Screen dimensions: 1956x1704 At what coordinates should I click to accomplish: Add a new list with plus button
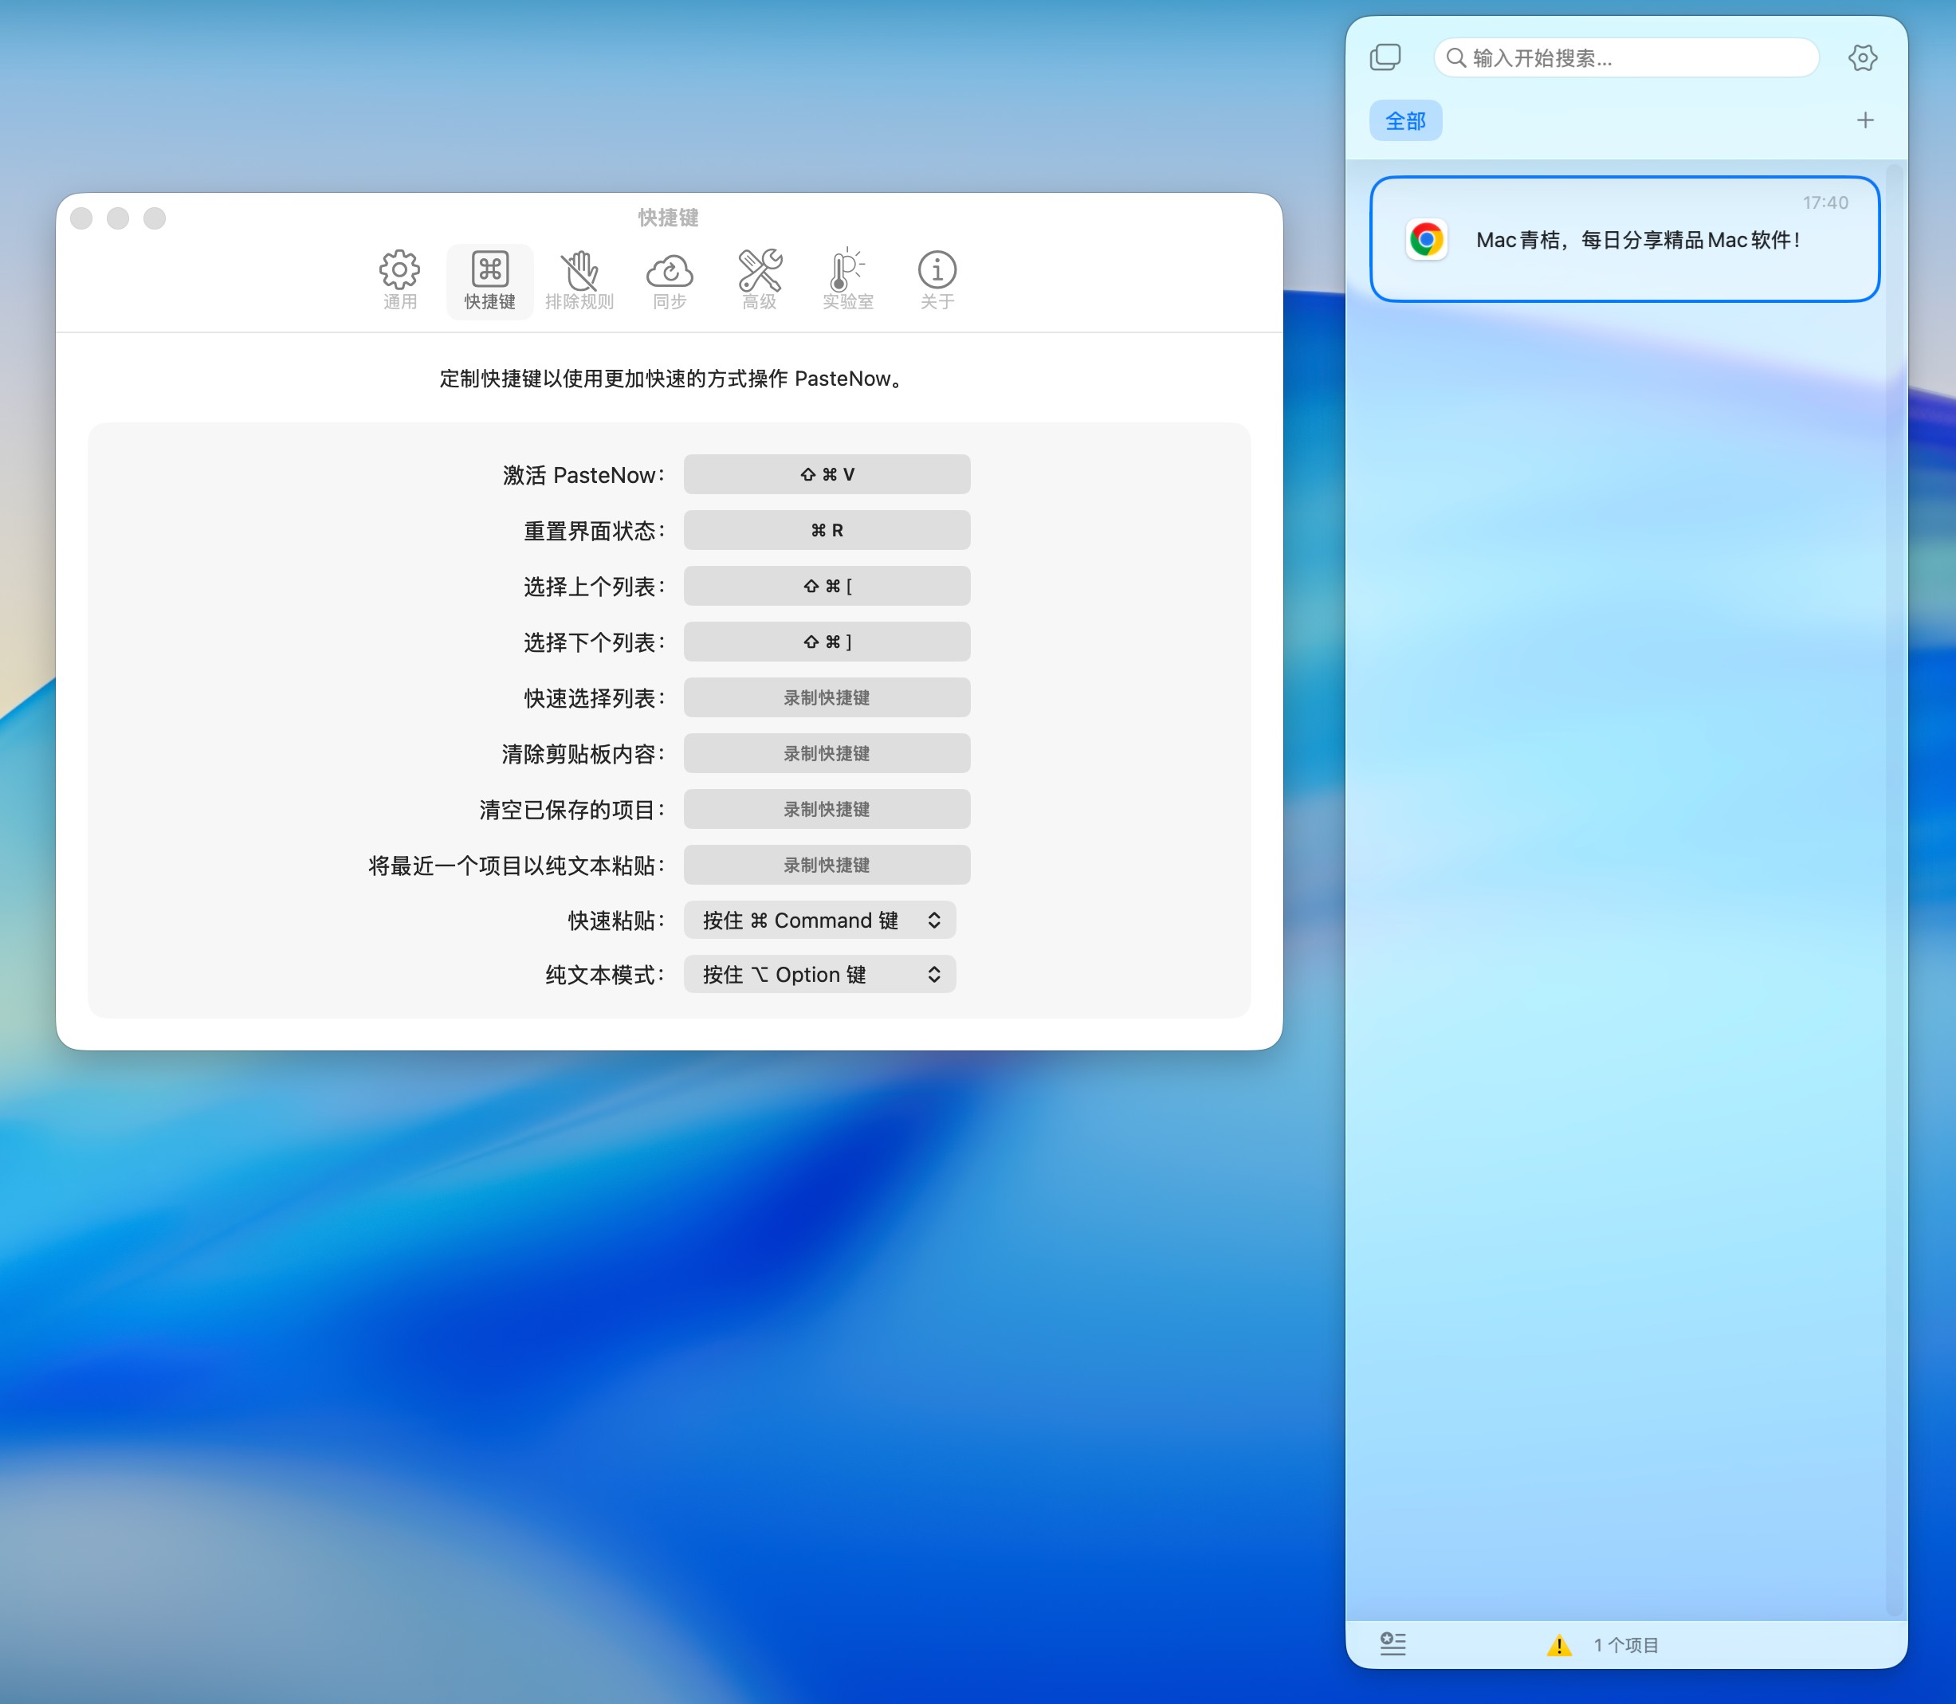tap(1864, 121)
